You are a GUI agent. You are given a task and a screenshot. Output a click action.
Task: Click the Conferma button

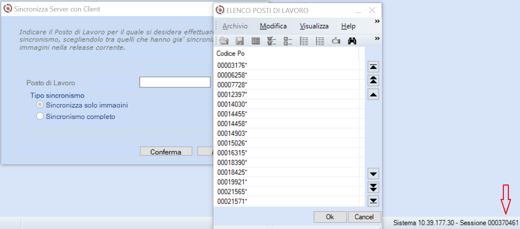tap(166, 152)
